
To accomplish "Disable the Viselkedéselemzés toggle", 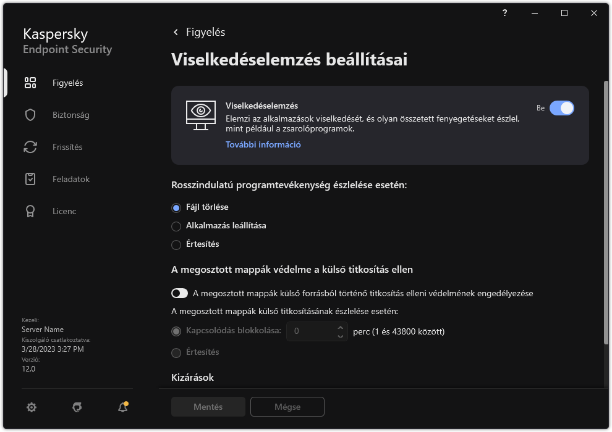I will (x=561, y=107).
